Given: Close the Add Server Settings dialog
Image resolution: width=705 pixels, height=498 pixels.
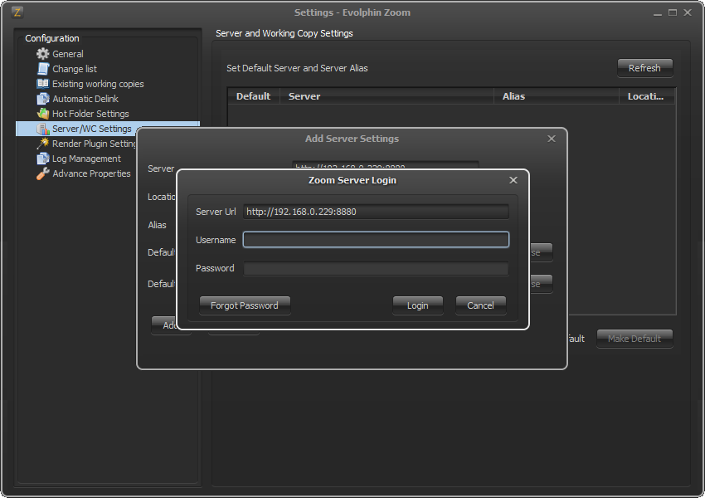Looking at the screenshot, I should (552, 139).
